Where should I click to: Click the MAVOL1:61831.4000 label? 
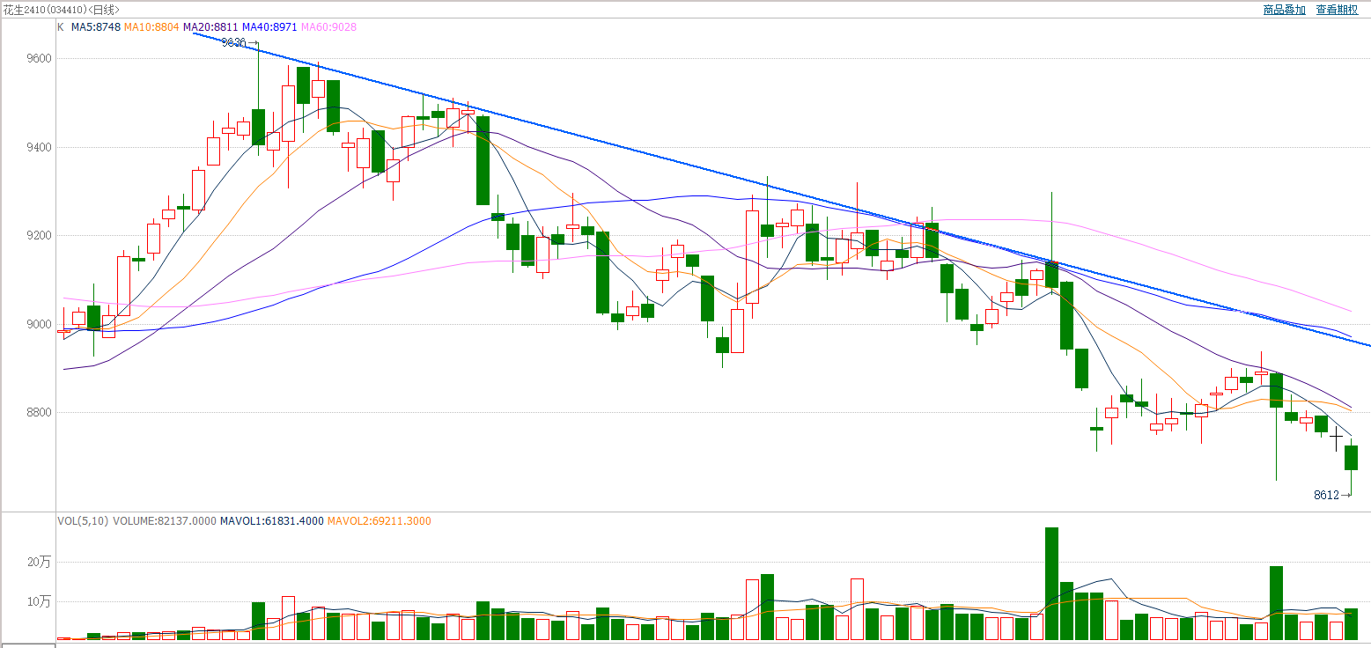[x=271, y=521]
